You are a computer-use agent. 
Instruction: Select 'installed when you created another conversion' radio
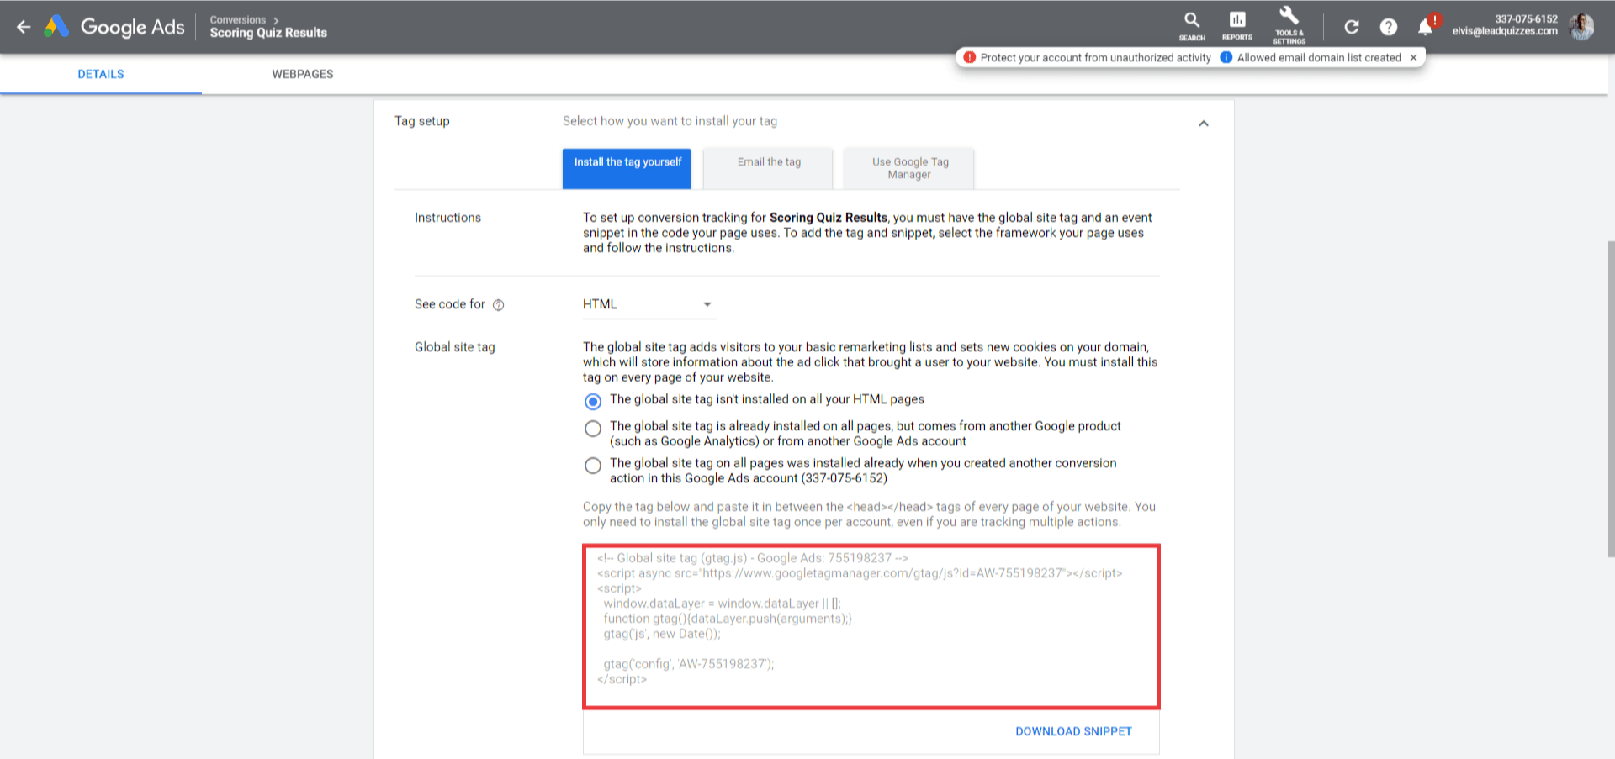[593, 466]
